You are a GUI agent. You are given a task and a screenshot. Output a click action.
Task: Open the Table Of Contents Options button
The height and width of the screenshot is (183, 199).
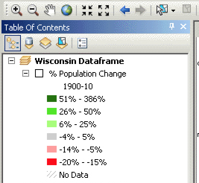82,43
